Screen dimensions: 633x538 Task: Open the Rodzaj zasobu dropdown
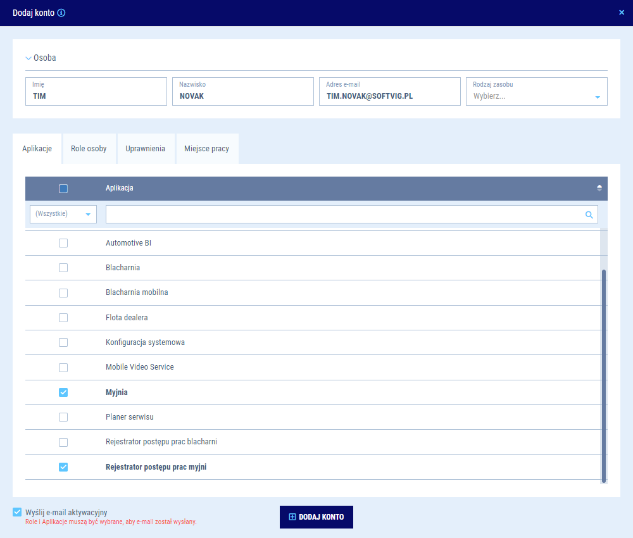[x=597, y=97]
